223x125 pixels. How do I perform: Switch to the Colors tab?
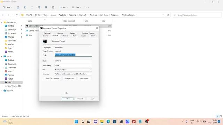93,36
